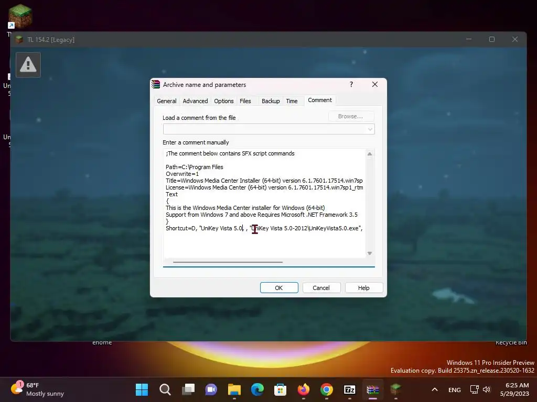The height and width of the screenshot is (402, 537).
Task: Click the question mark help icon in dialog title
Action: pos(351,84)
